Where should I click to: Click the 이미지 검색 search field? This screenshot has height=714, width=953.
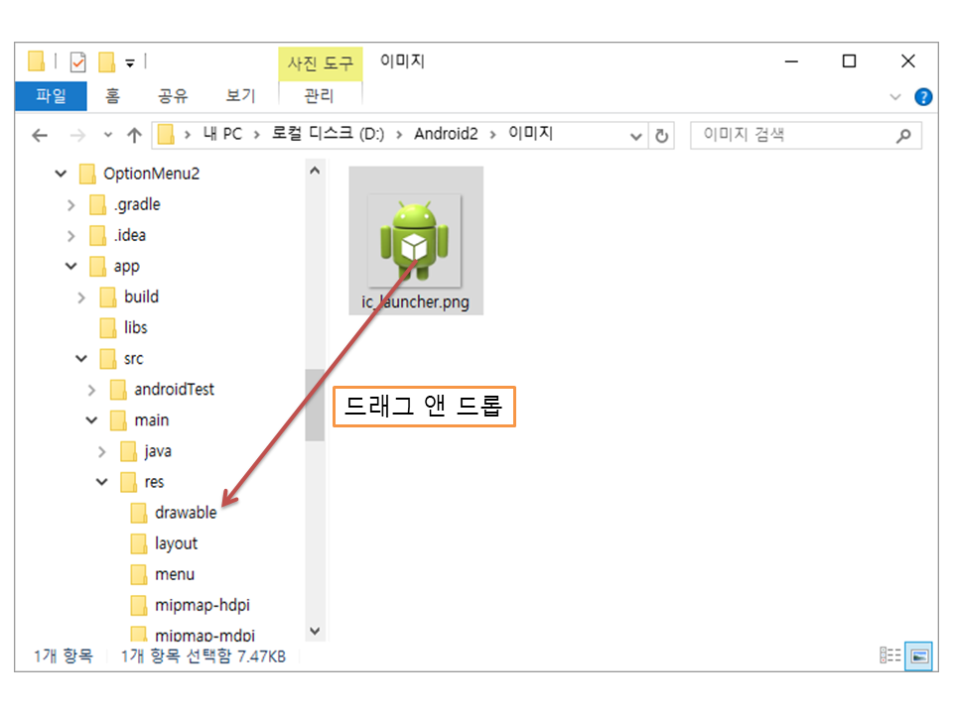794,135
